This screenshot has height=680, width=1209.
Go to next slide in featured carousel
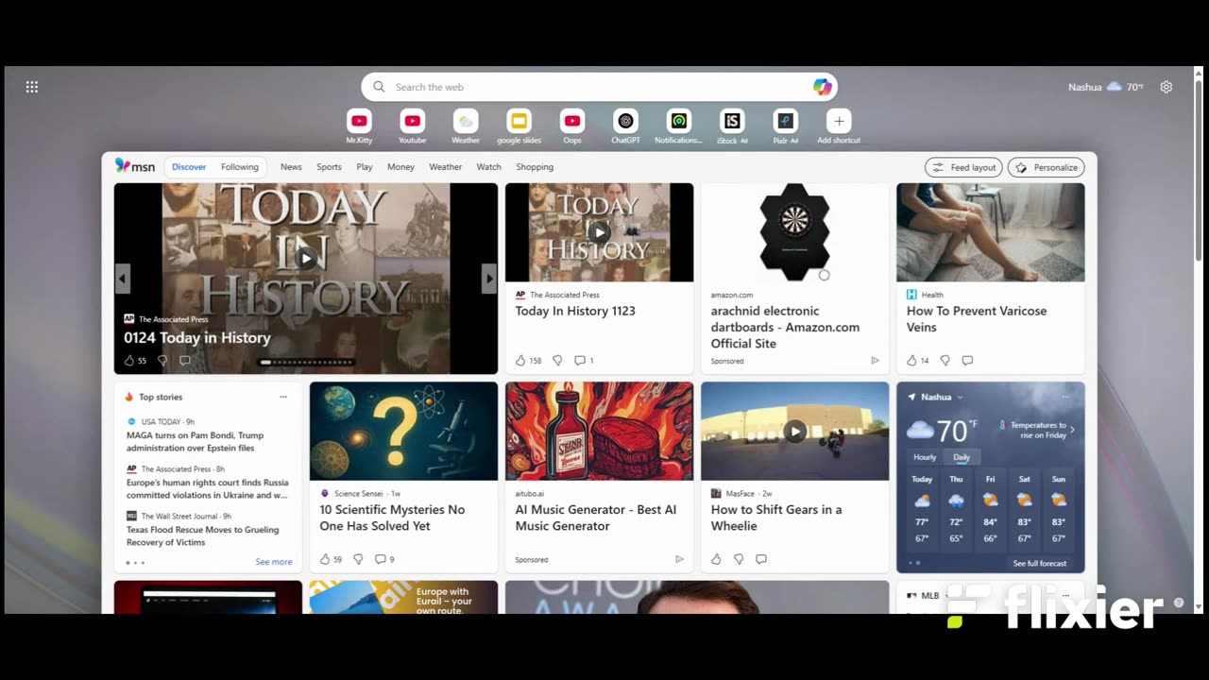[488, 279]
